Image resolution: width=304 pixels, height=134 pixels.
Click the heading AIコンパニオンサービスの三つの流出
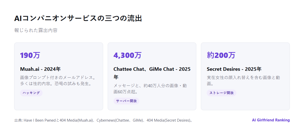(x=78, y=18)
